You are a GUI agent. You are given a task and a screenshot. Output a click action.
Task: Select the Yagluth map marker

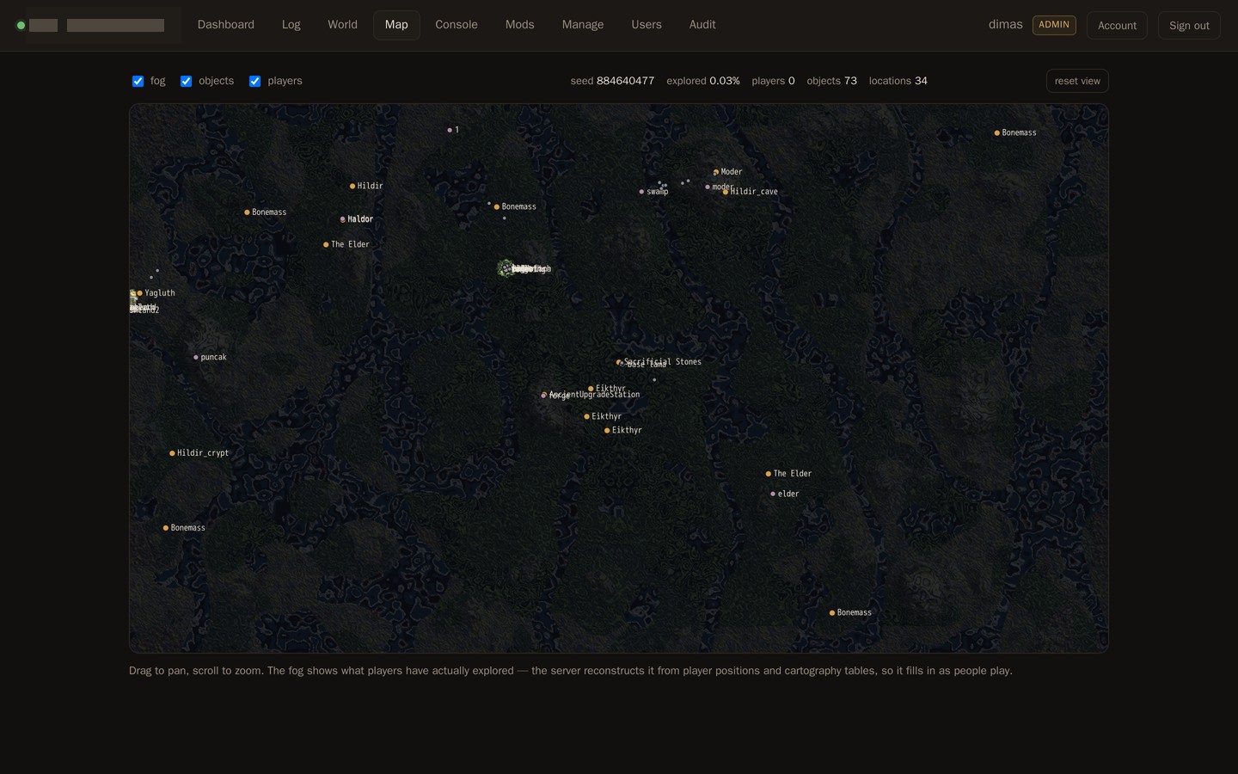[x=140, y=293]
